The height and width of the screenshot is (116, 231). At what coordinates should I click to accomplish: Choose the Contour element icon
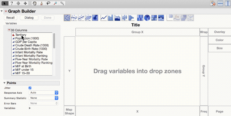pyautogui.click(x=95, y=18)
